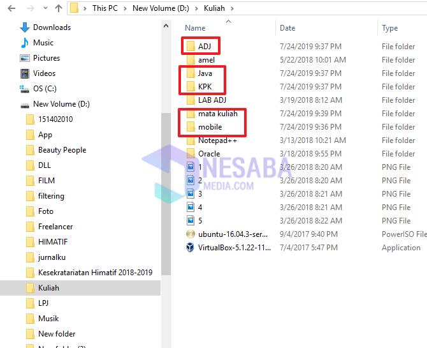The height and width of the screenshot is (348, 427).
Task: Open the recent locations dropdown arrow
Action: tap(45, 8)
